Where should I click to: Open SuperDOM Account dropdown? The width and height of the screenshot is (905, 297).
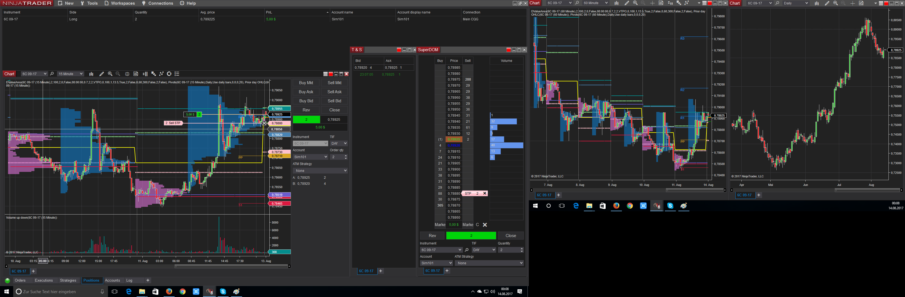pyautogui.click(x=436, y=263)
